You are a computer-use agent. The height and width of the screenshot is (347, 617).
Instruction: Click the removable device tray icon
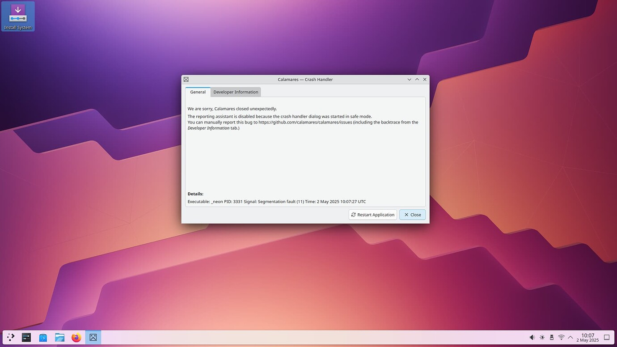(x=552, y=337)
